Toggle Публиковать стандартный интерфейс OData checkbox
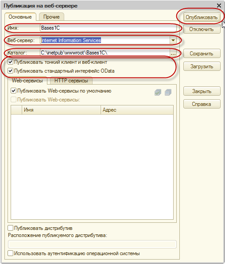 tap(11, 71)
